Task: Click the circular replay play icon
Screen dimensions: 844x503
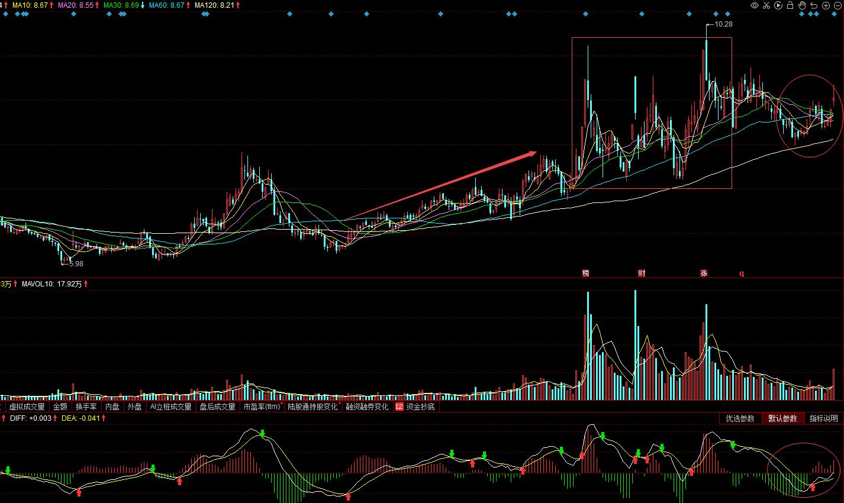Action: tap(778, 5)
